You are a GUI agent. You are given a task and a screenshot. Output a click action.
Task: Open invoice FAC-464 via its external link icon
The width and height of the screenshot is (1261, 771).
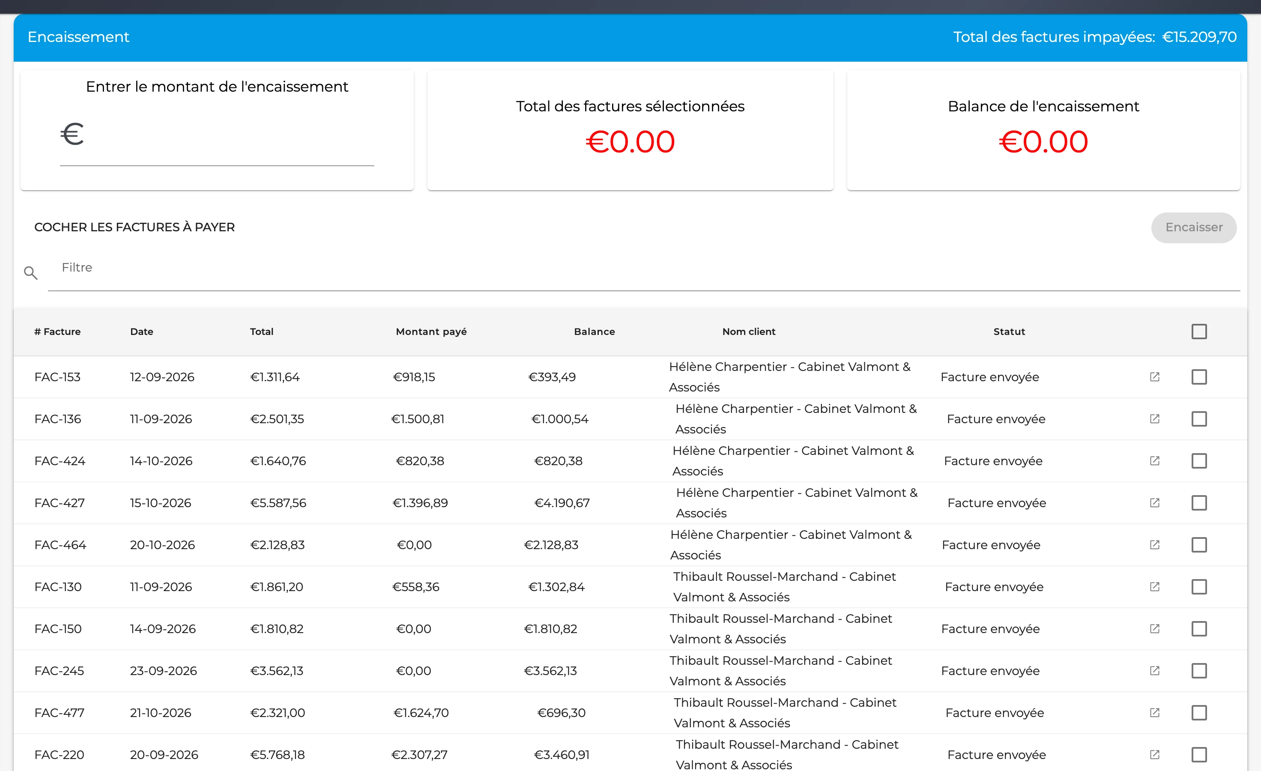point(1154,545)
